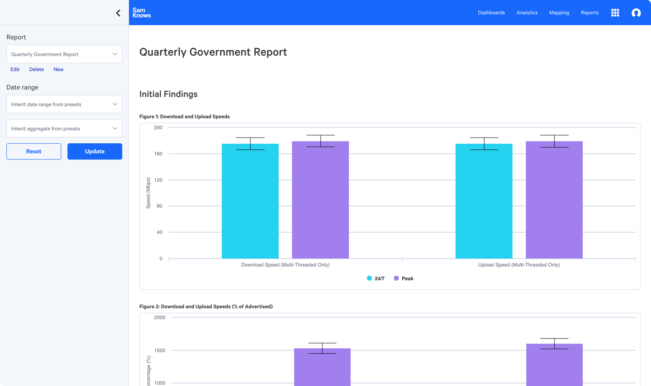Go to the Reports section
Viewport: 651px width, 386px height.
pos(589,13)
